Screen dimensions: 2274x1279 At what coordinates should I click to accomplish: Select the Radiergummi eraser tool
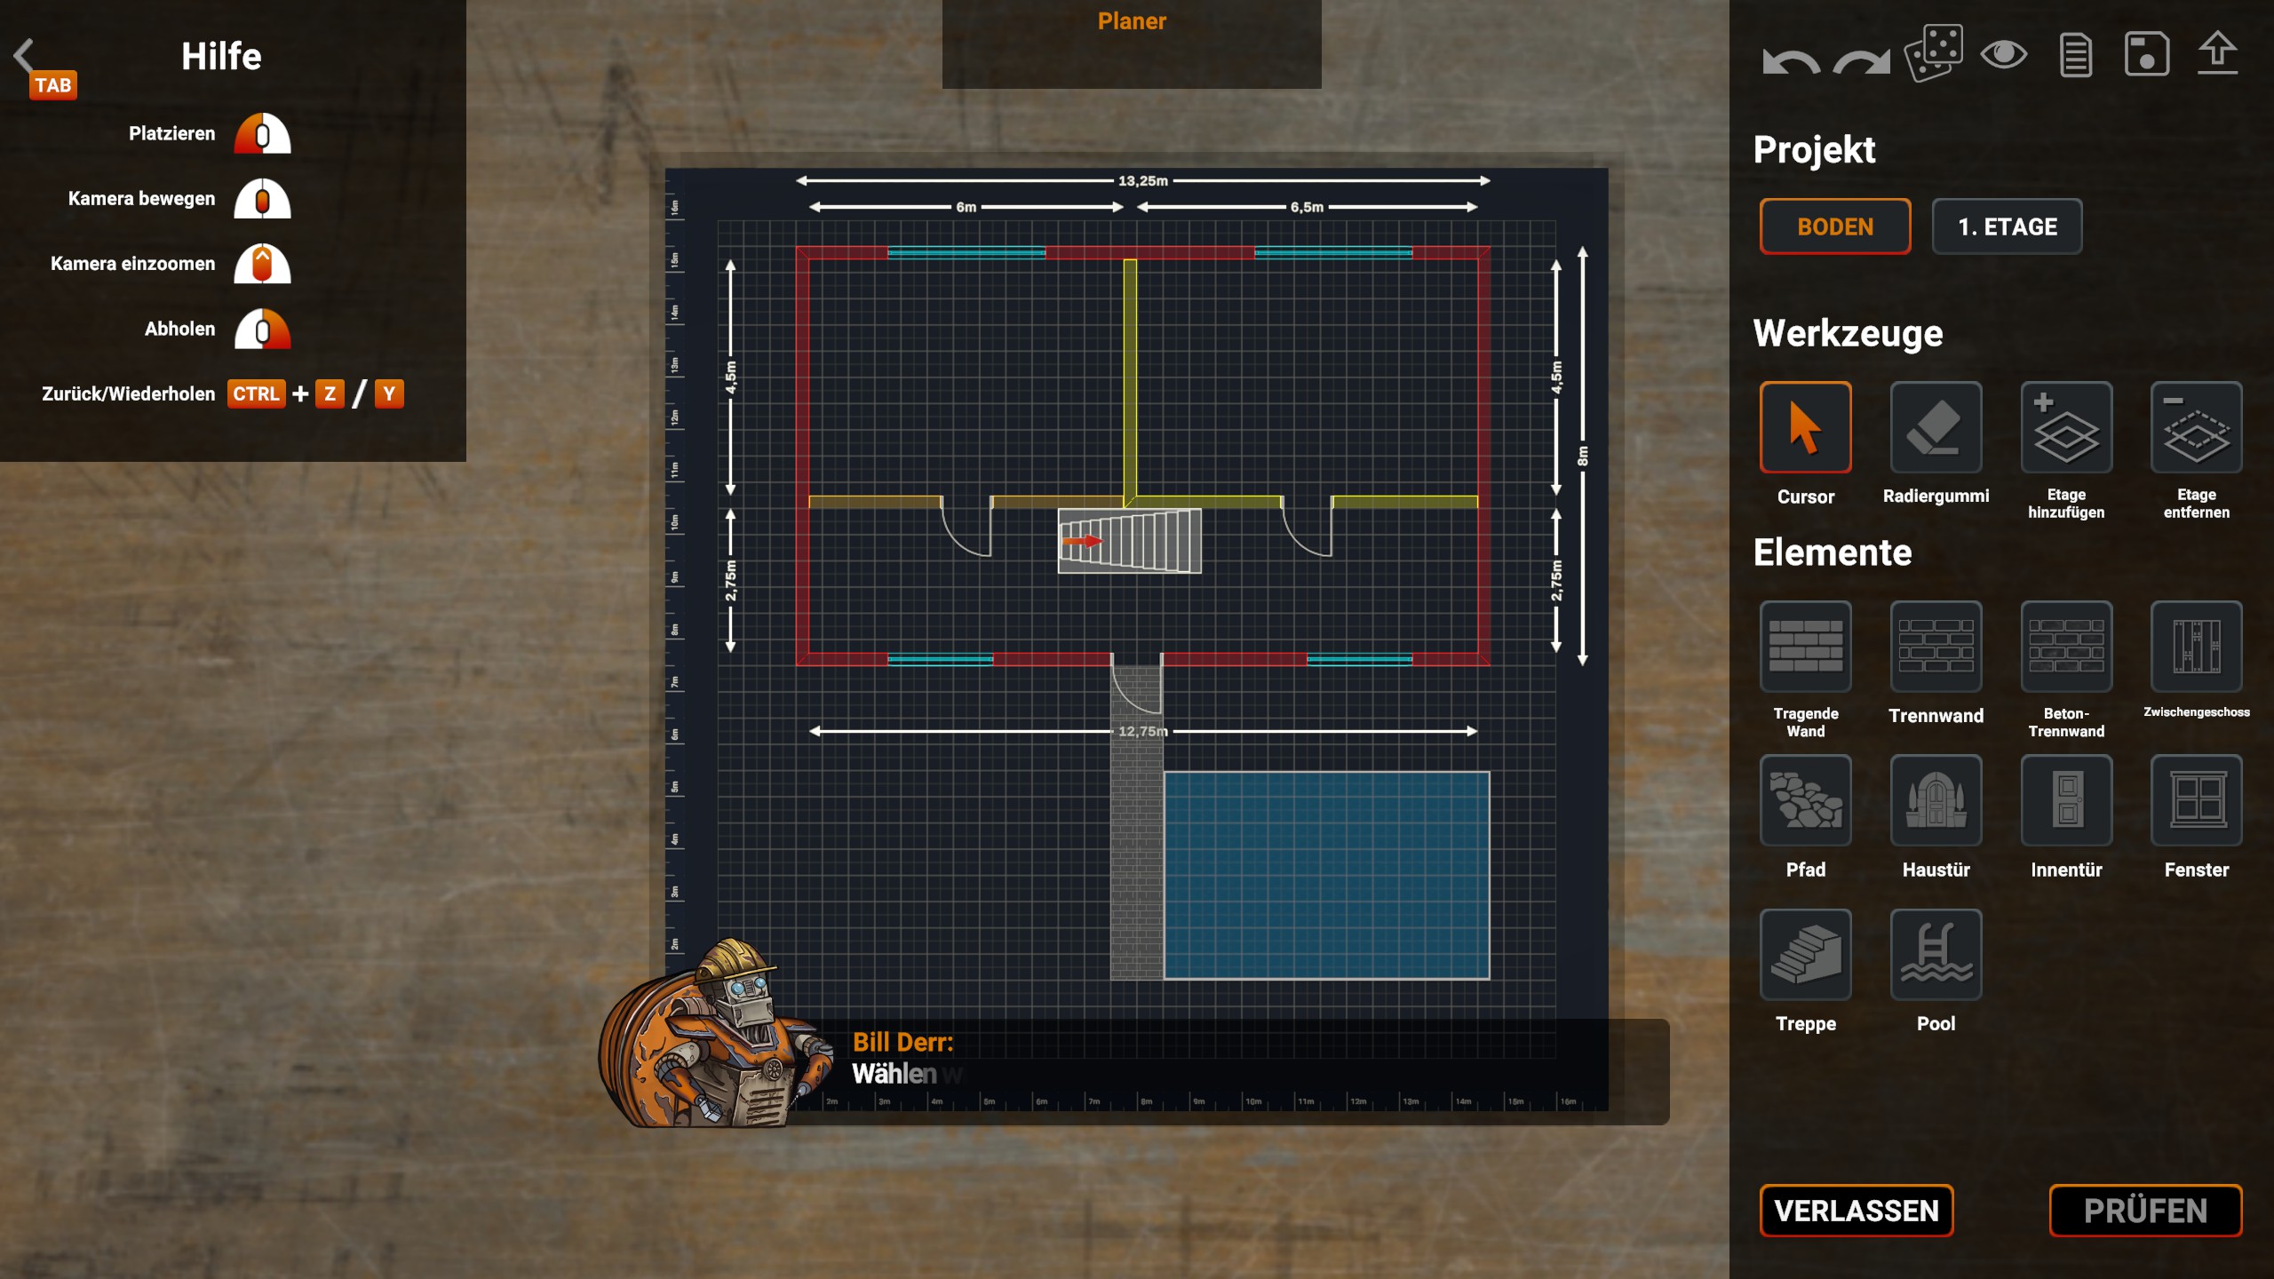pyautogui.click(x=1936, y=428)
